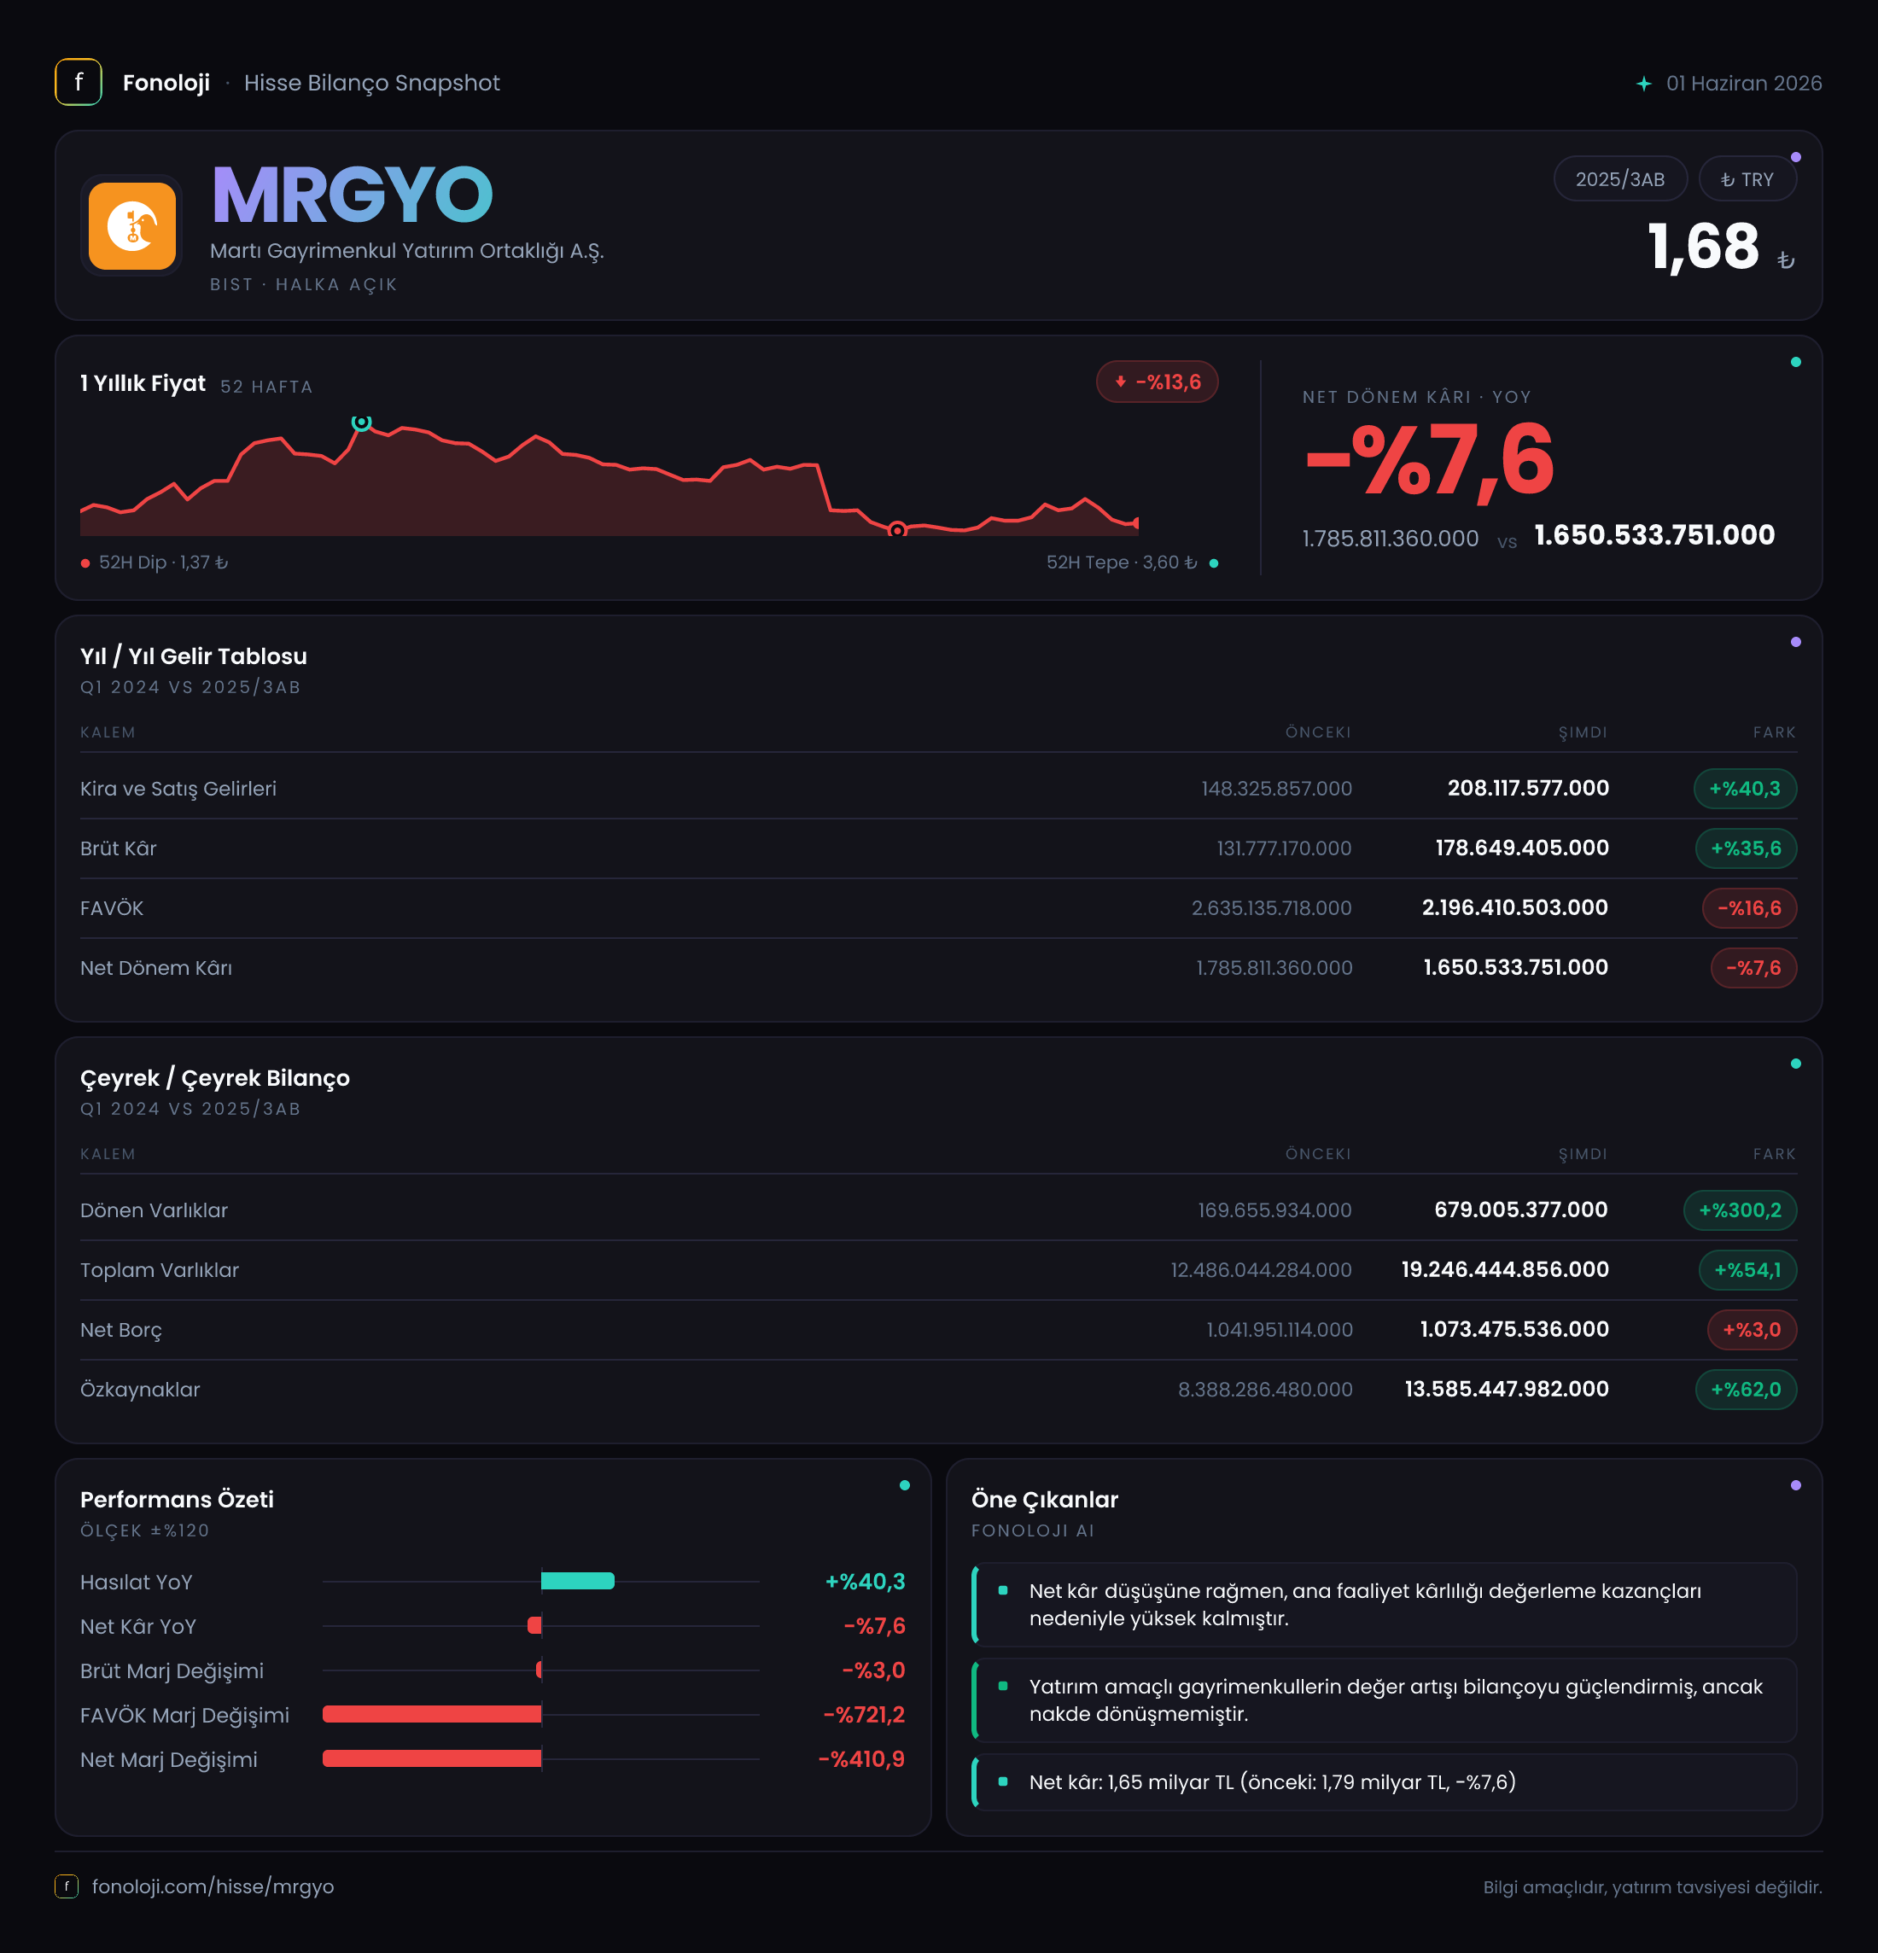Click the 01 Haziran 2026 date

[x=1743, y=84]
